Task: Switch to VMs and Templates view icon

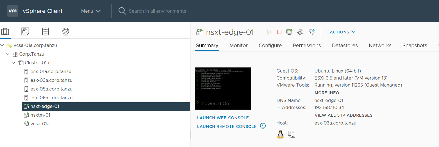Action: [25, 31]
